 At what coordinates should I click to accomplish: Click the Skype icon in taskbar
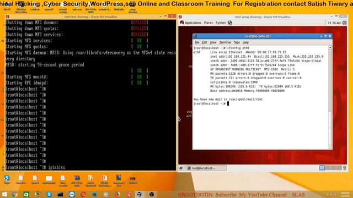[x=49, y=194]
